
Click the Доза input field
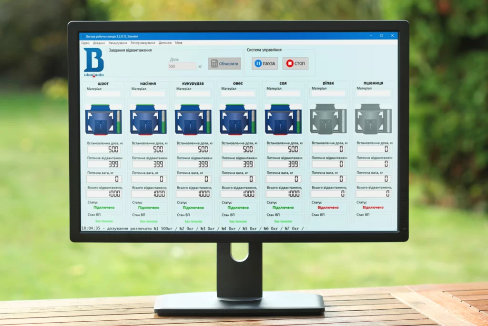pyautogui.click(x=182, y=66)
